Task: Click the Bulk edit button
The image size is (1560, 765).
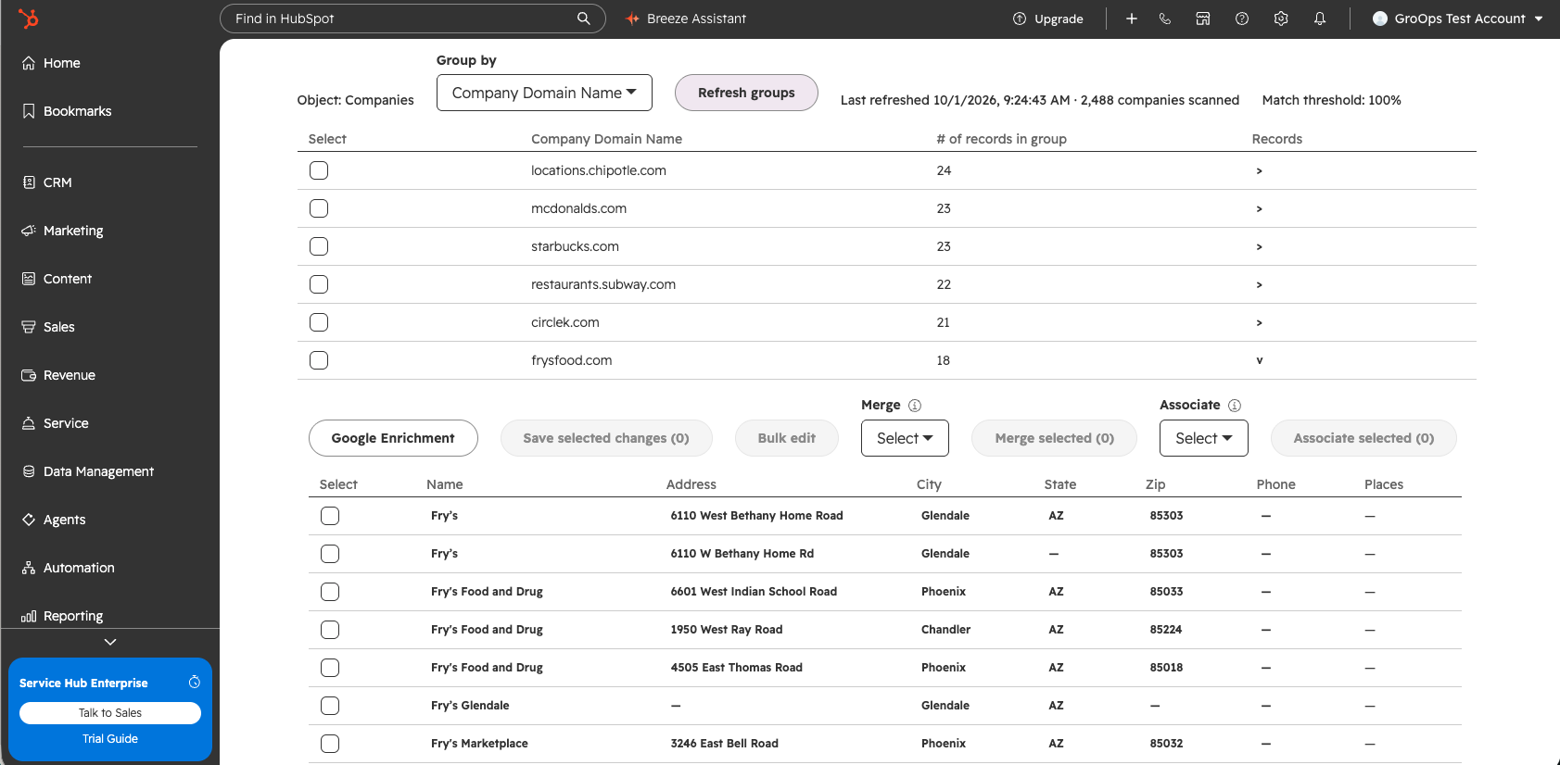Action: coord(787,438)
